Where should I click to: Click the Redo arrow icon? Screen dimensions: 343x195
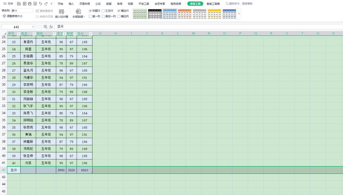point(46,4)
